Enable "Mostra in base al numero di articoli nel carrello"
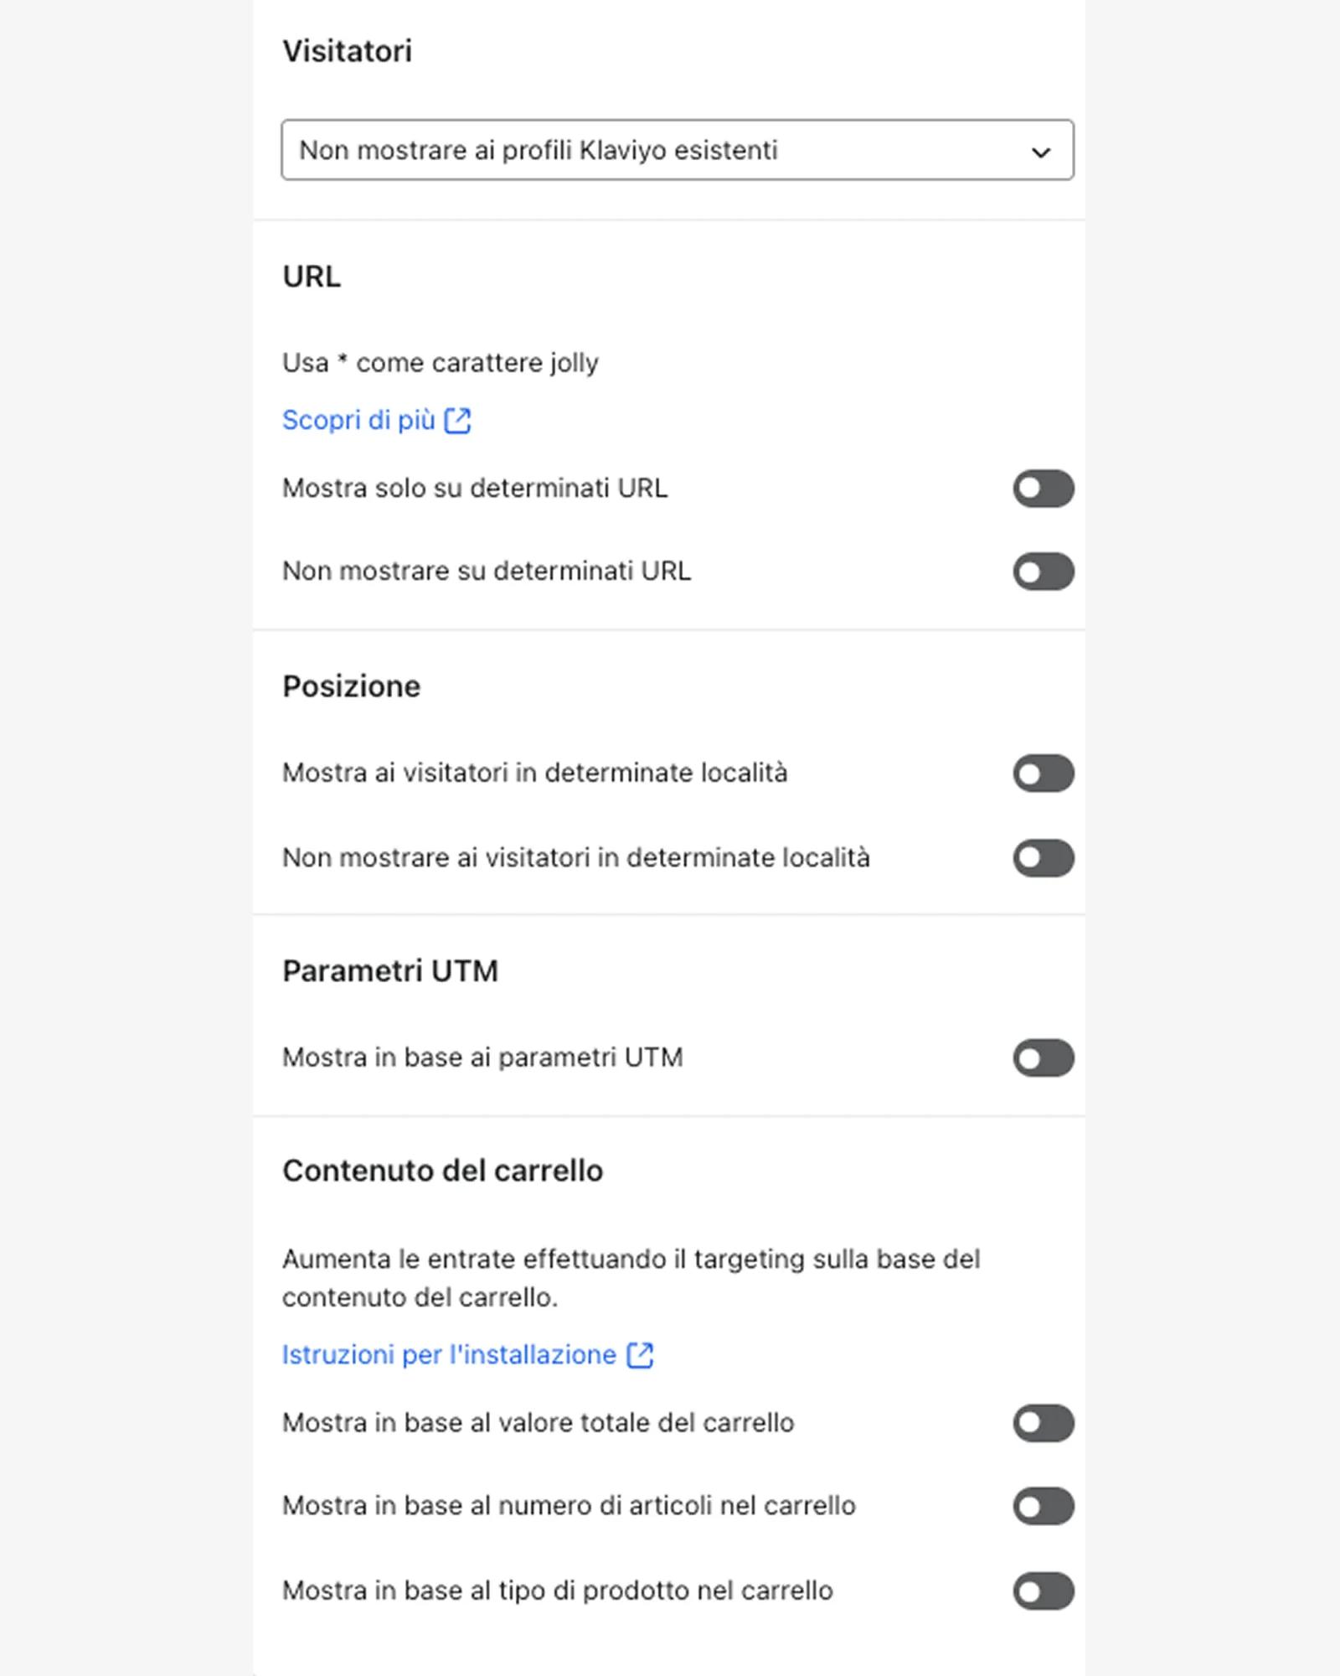 click(x=1043, y=1505)
